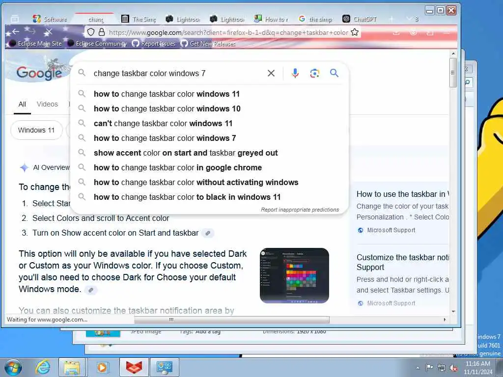Open Windows Media Player taskbar icon
This screenshot has height=377, width=503.
[102, 367]
